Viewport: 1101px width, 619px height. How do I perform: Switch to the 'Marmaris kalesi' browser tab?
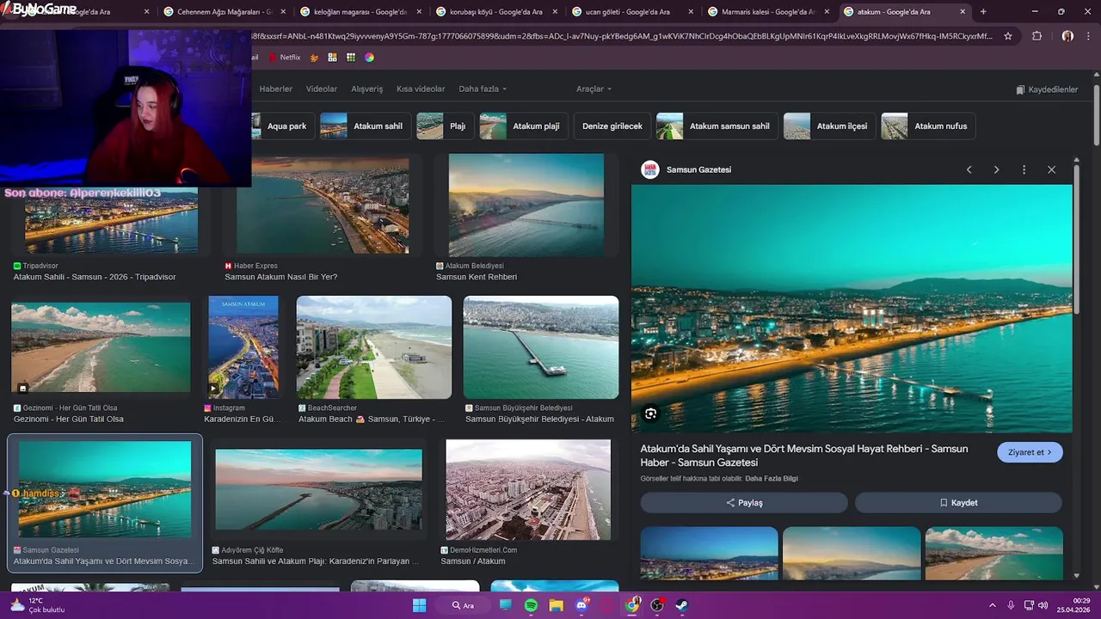click(769, 12)
